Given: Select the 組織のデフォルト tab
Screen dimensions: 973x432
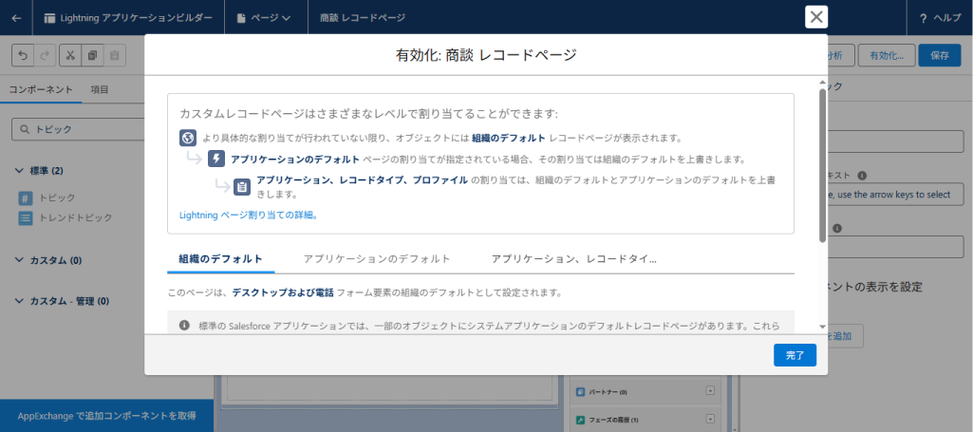Looking at the screenshot, I should tap(220, 259).
